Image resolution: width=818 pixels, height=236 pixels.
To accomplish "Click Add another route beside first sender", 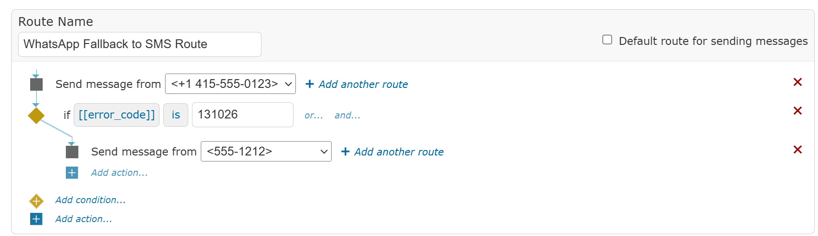I will pyautogui.click(x=357, y=84).
